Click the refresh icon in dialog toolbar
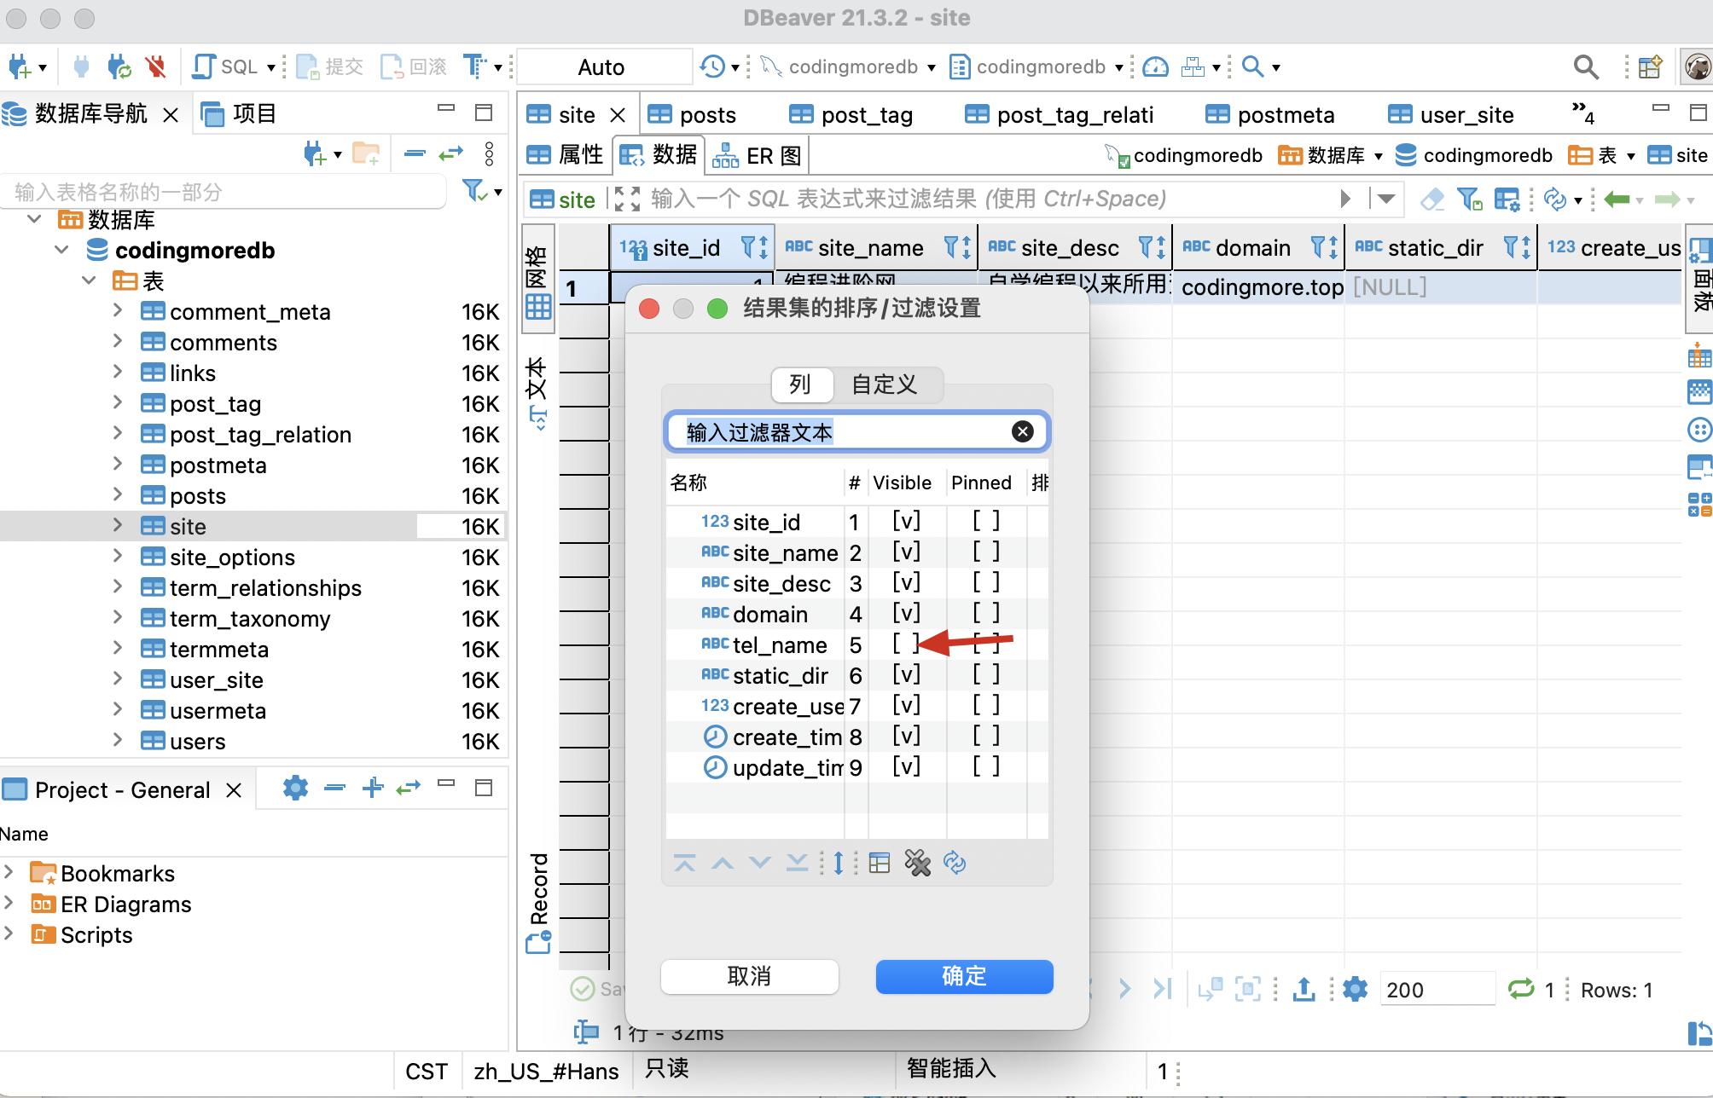This screenshot has height=1098, width=1713. pos(955,863)
